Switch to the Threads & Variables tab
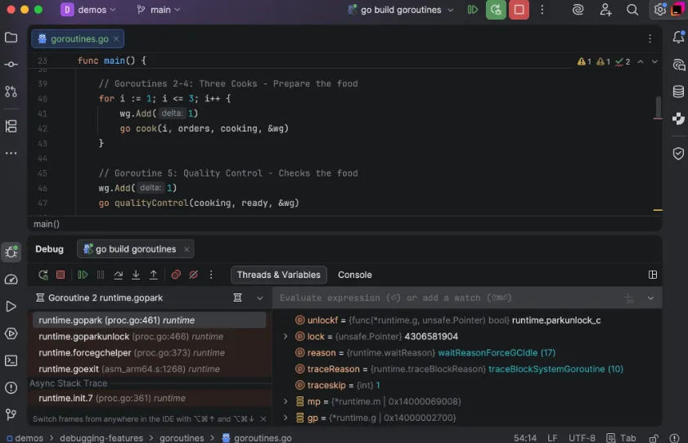Viewport: 688px width, 443px height. coord(279,275)
